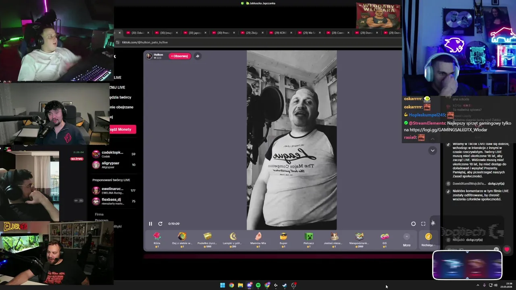This screenshot has height=290, width=516.
Task: Click the heart like button in chat
Action: 507,249
